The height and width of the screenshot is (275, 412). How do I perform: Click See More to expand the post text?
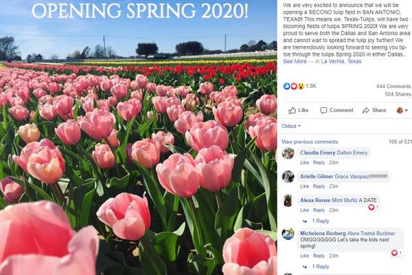[x=295, y=61]
